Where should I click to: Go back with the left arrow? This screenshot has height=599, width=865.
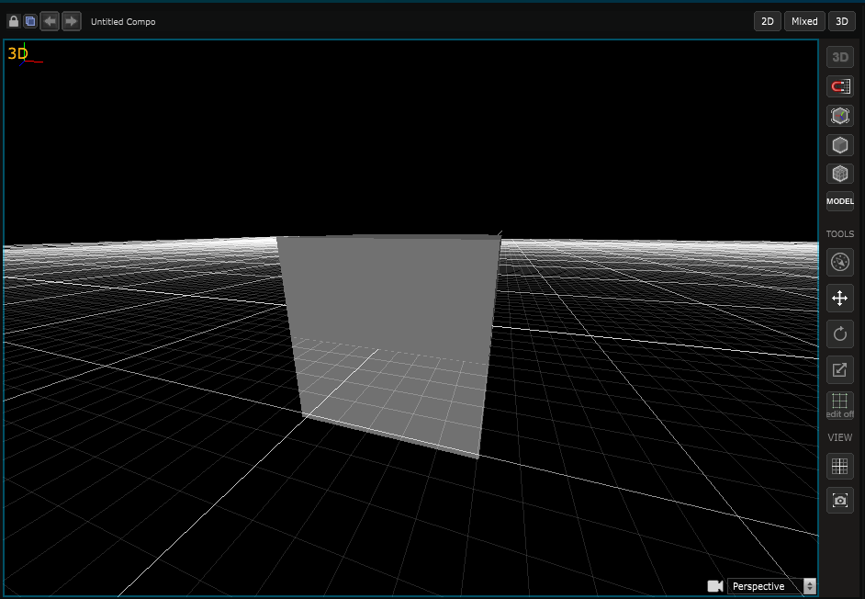[50, 21]
